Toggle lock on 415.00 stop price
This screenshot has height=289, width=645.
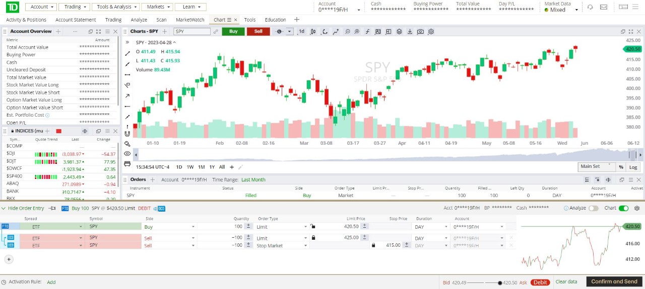pos(373,245)
